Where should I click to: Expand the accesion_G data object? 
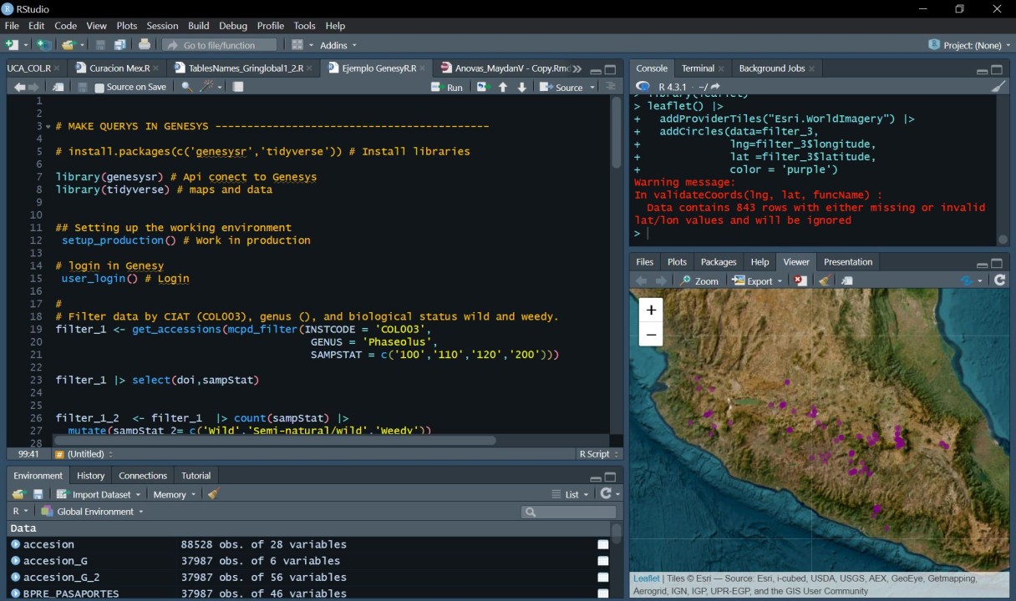point(16,561)
